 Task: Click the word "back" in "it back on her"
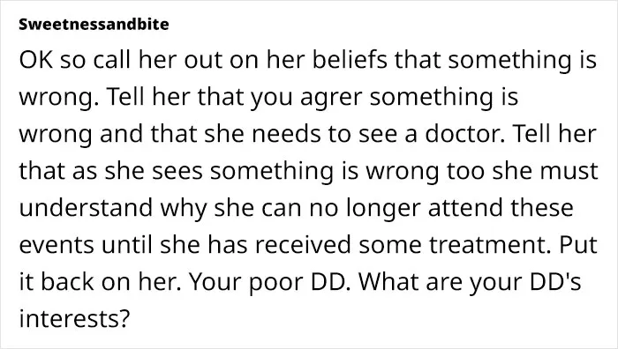pyautogui.click(x=67, y=282)
